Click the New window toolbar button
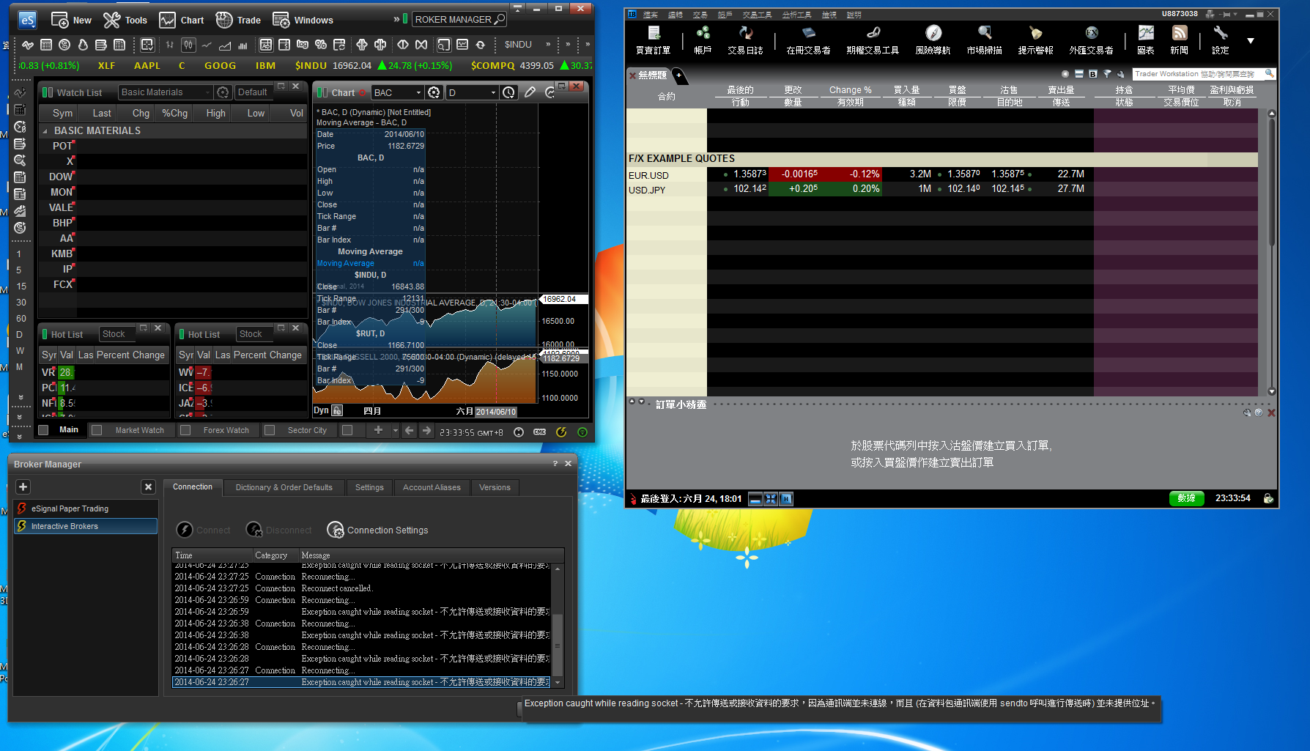This screenshot has width=1310, height=751. coord(71,20)
